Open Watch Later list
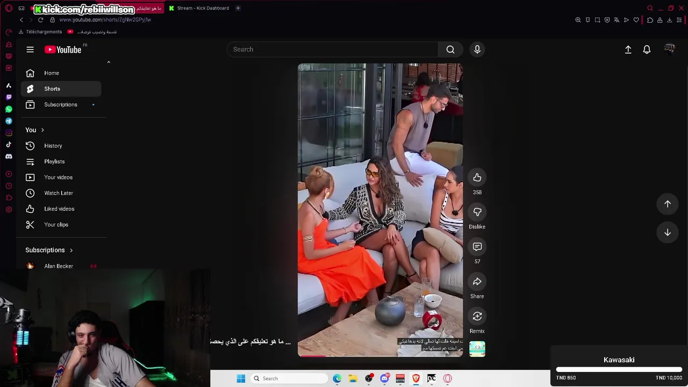The width and height of the screenshot is (688, 387). point(61,193)
